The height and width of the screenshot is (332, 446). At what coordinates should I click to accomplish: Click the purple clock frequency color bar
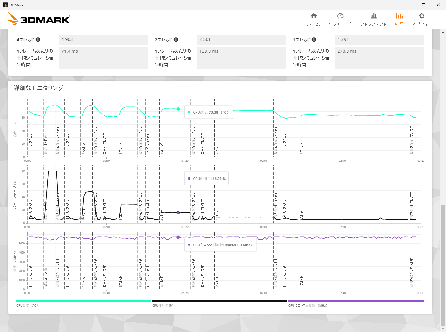356,301
